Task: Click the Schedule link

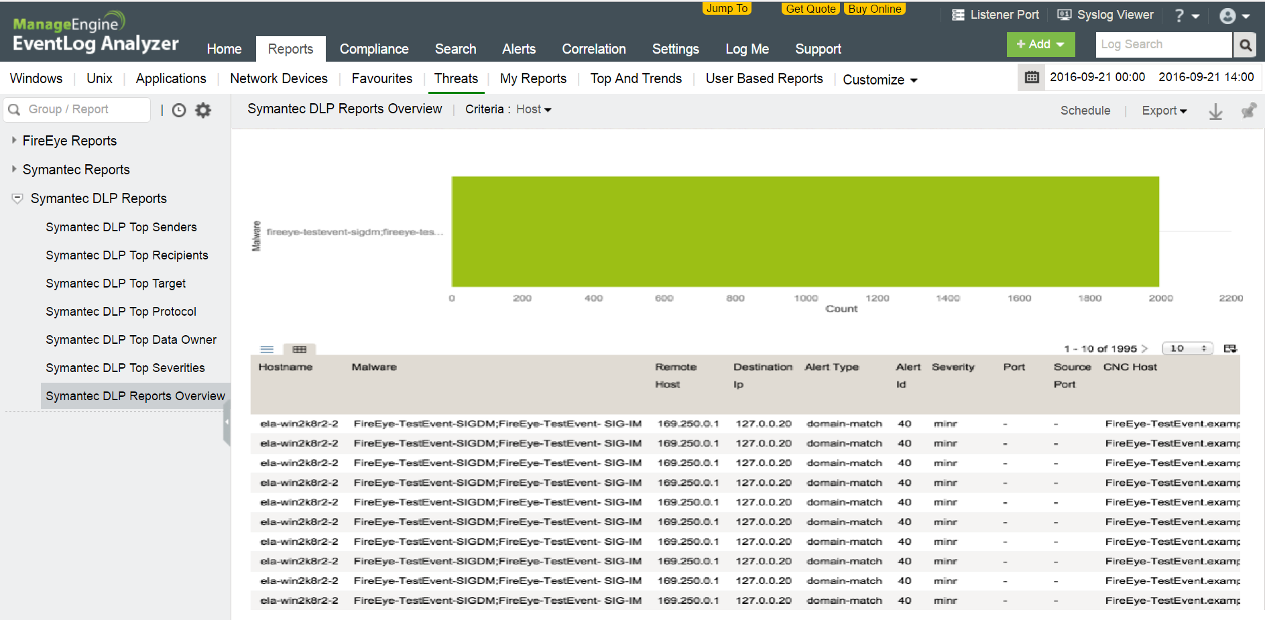Action: click(x=1085, y=111)
